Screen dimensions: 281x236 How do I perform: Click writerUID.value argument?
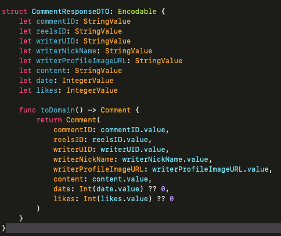tap(133, 150)
